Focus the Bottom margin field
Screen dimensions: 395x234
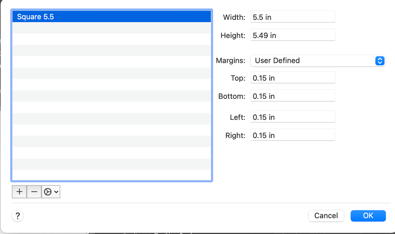tap(293, 96)
